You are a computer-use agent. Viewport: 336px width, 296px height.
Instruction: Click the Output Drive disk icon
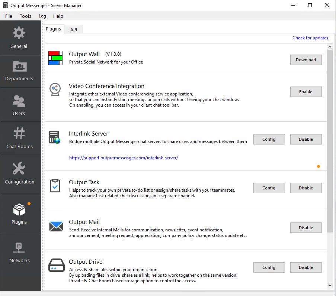(x=56, y=265)
